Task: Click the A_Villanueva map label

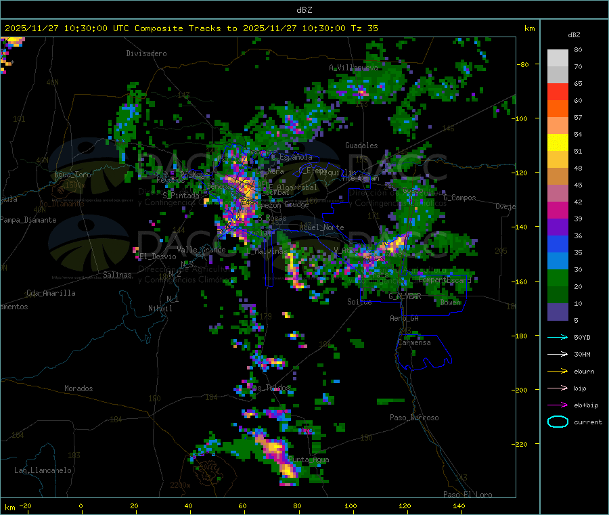Action: 353,68
